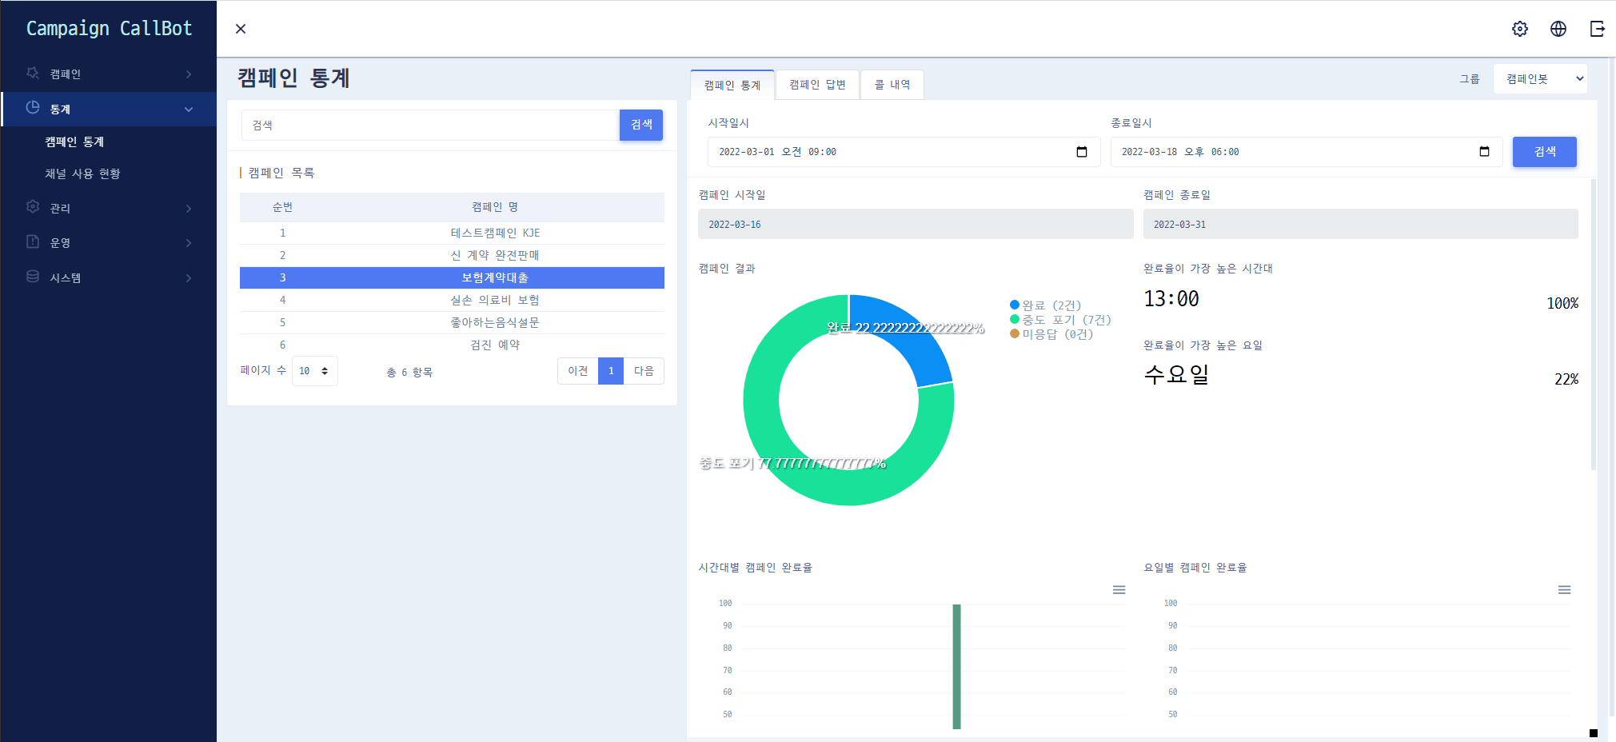Screen dimensions: 1616x742
Task: Open the 캠페인봇 group dropdown
Action: 1540,79
